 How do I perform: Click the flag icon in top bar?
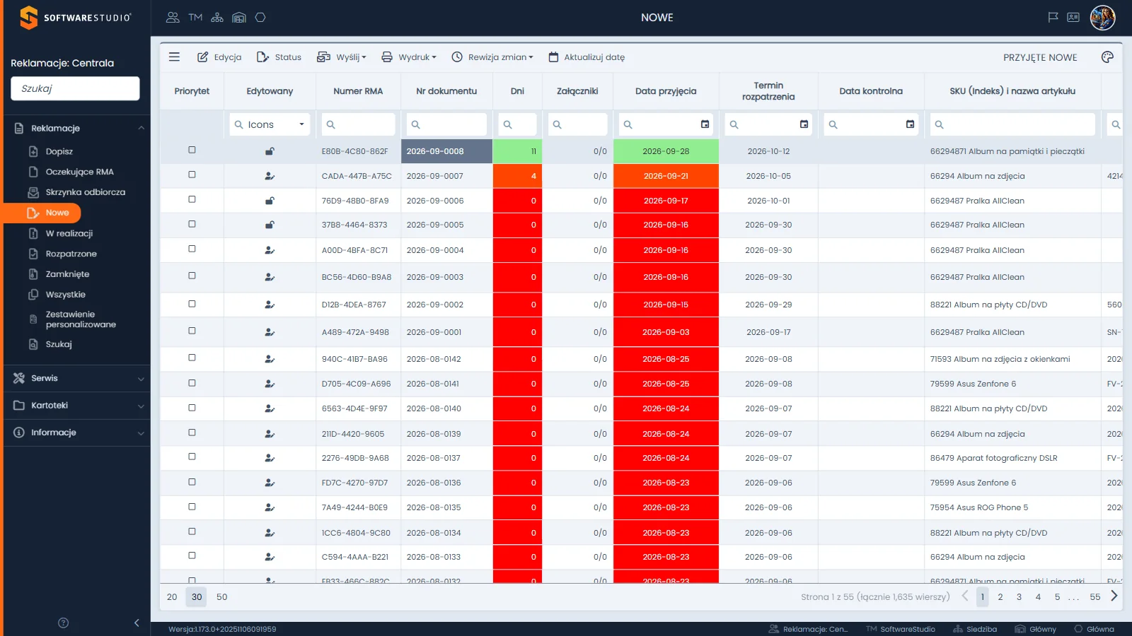point(1053,18)
